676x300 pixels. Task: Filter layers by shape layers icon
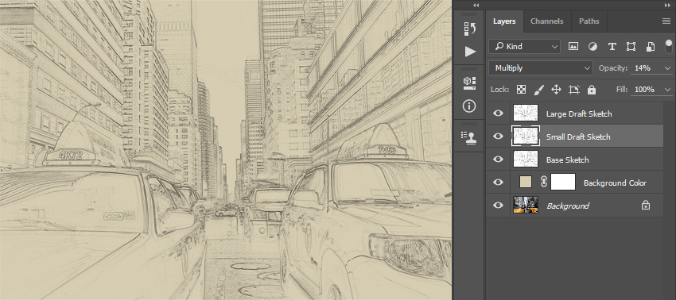coord(631,47)
